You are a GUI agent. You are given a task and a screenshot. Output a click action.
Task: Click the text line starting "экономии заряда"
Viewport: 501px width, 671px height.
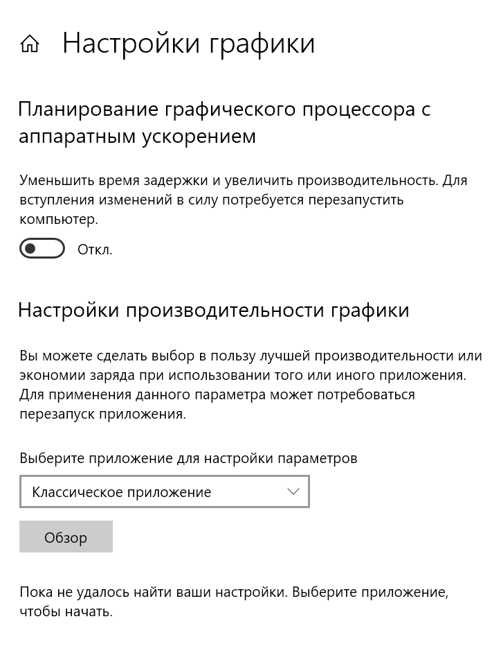[243, 376]
